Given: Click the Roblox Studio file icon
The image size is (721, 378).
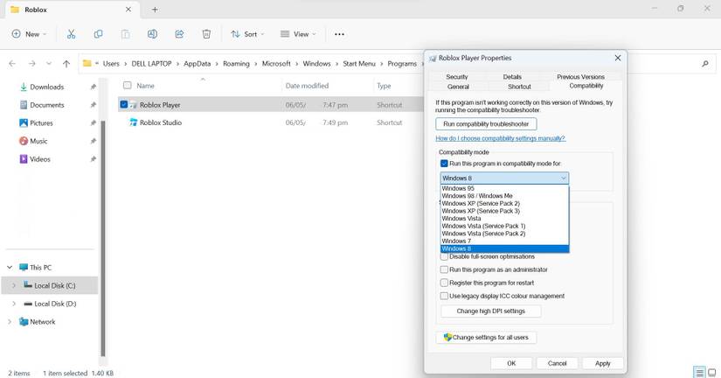Looking at the screenshot, I should click(x=134, y=122).
